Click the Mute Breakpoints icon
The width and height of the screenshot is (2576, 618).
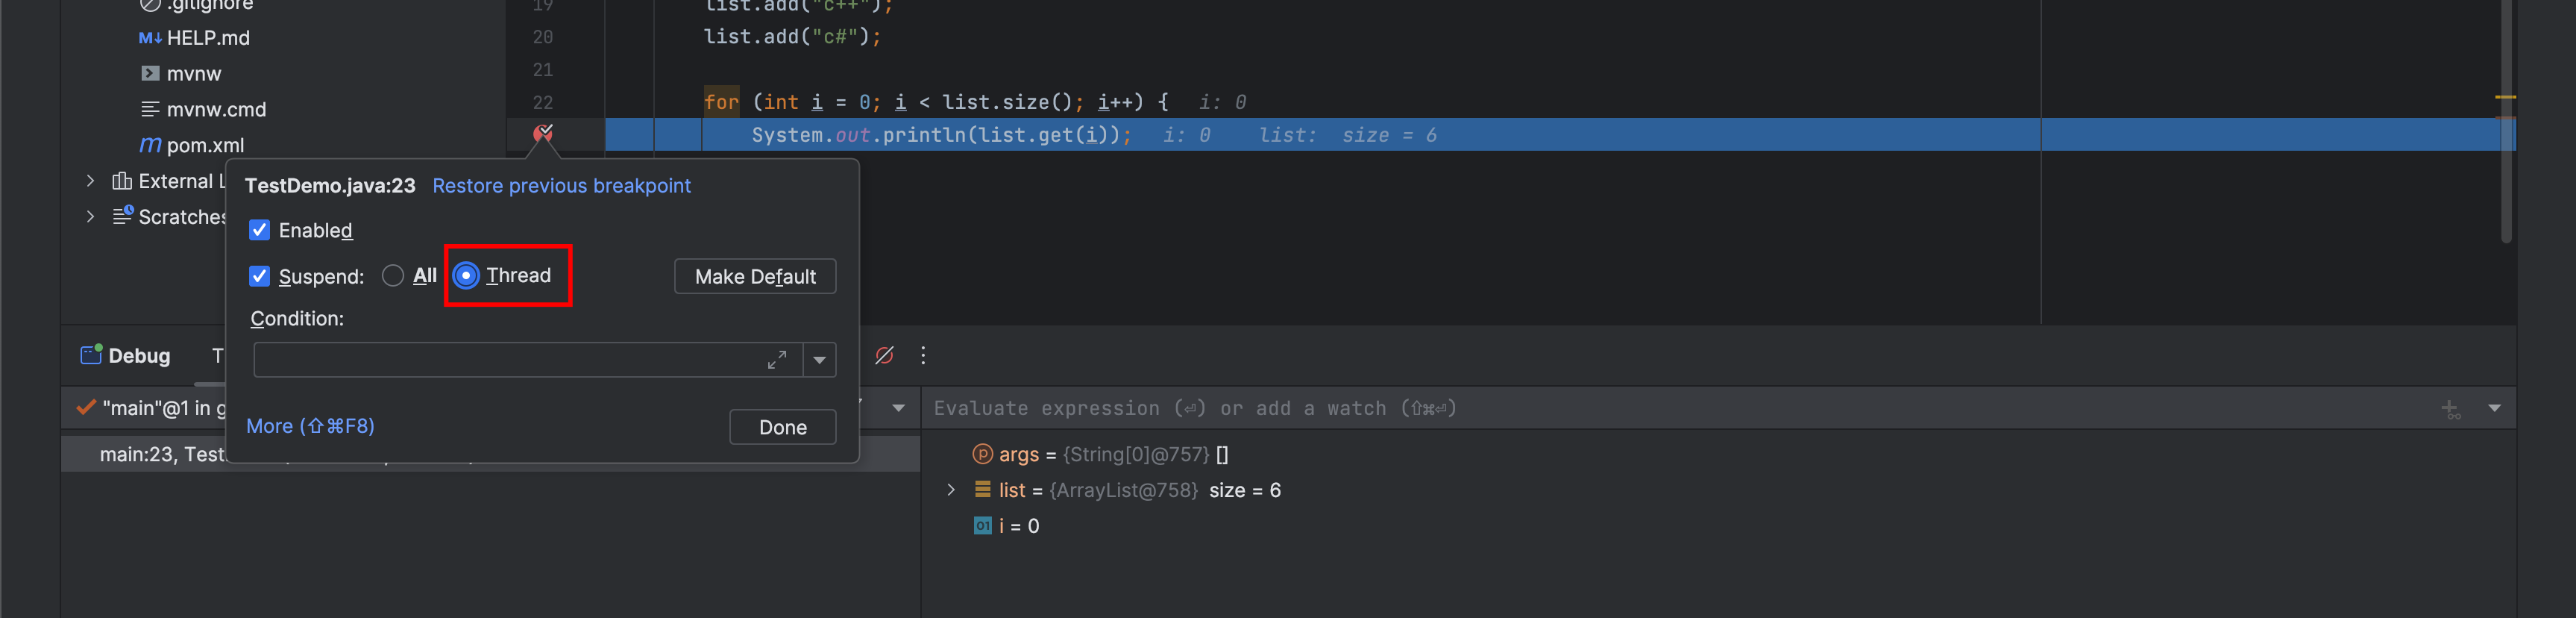click(x=884, y=356)
